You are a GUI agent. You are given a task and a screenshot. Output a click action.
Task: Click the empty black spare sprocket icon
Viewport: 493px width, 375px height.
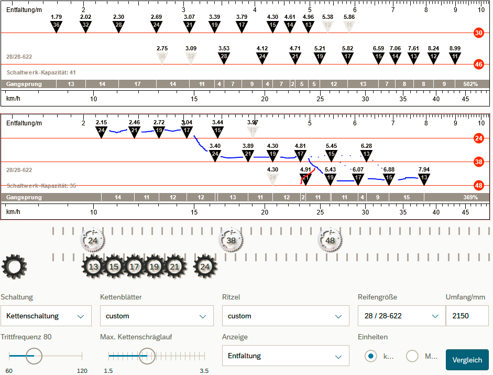pyautogui.click(x=14, y=266)
